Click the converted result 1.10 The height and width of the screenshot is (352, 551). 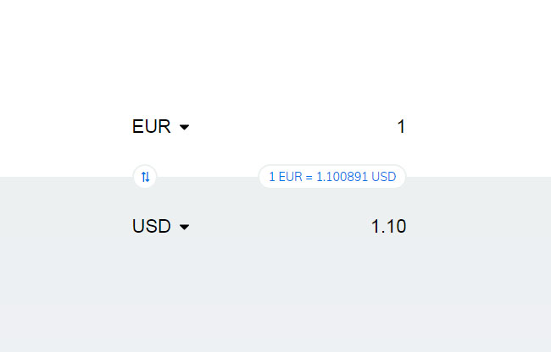click(x=388, y=227)
